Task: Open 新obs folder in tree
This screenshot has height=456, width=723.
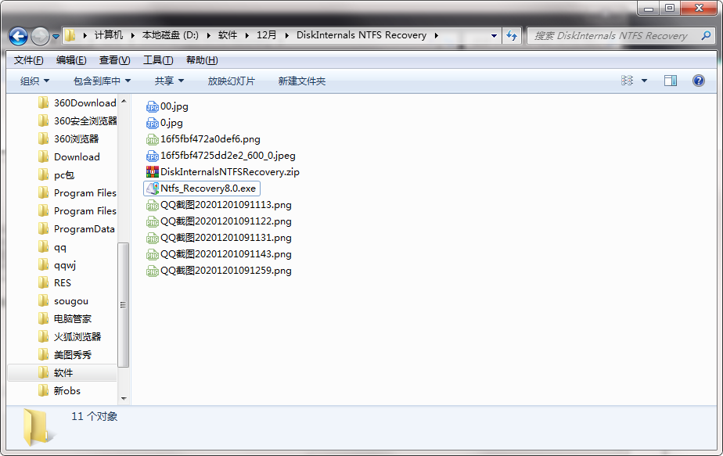Action: tap(59, 391)
